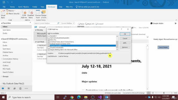Forward the selected message
The image size is (178, 100).
(x=99, y=24)
